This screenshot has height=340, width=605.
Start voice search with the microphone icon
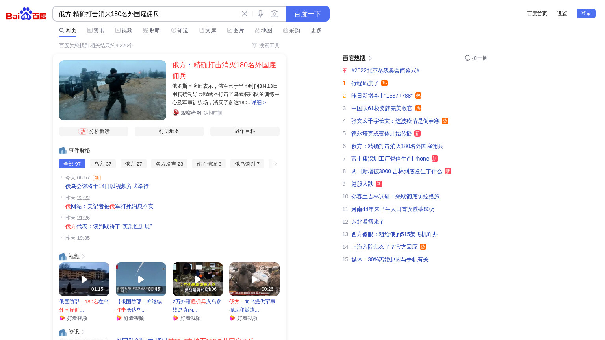pyautogui.click(x=260, y=14)
